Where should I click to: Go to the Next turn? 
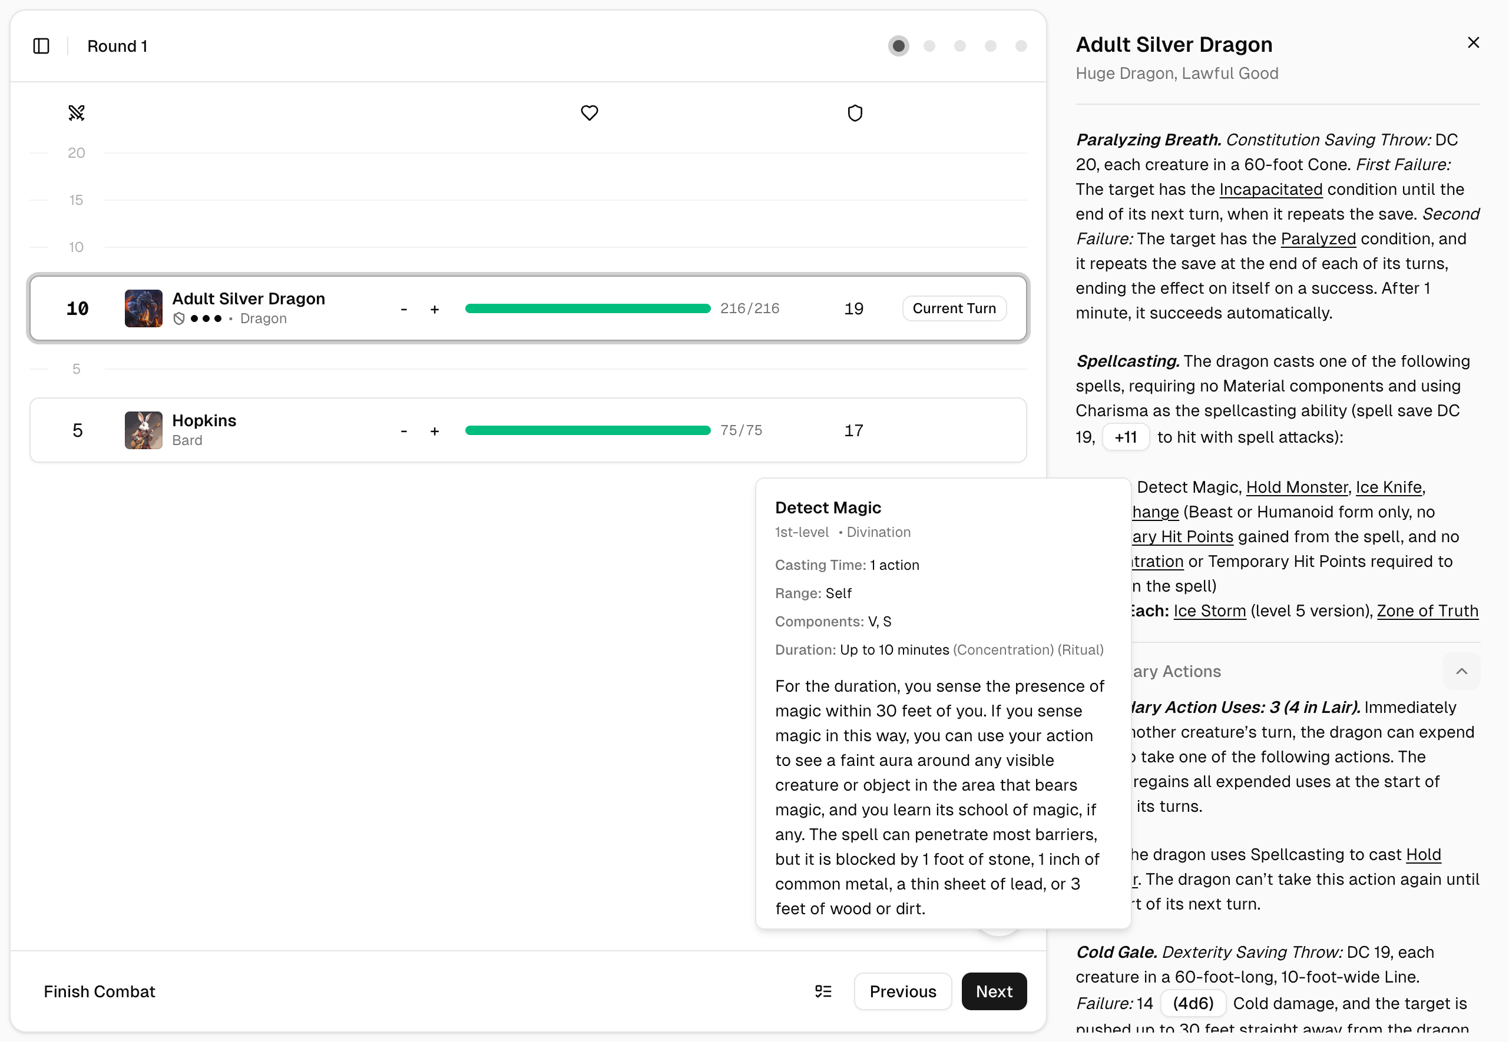pos(994,991)
